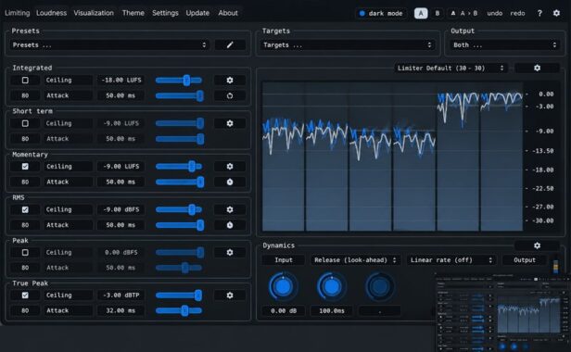
Task: Open the Limiting menu
Action: [x=17, y=13]
